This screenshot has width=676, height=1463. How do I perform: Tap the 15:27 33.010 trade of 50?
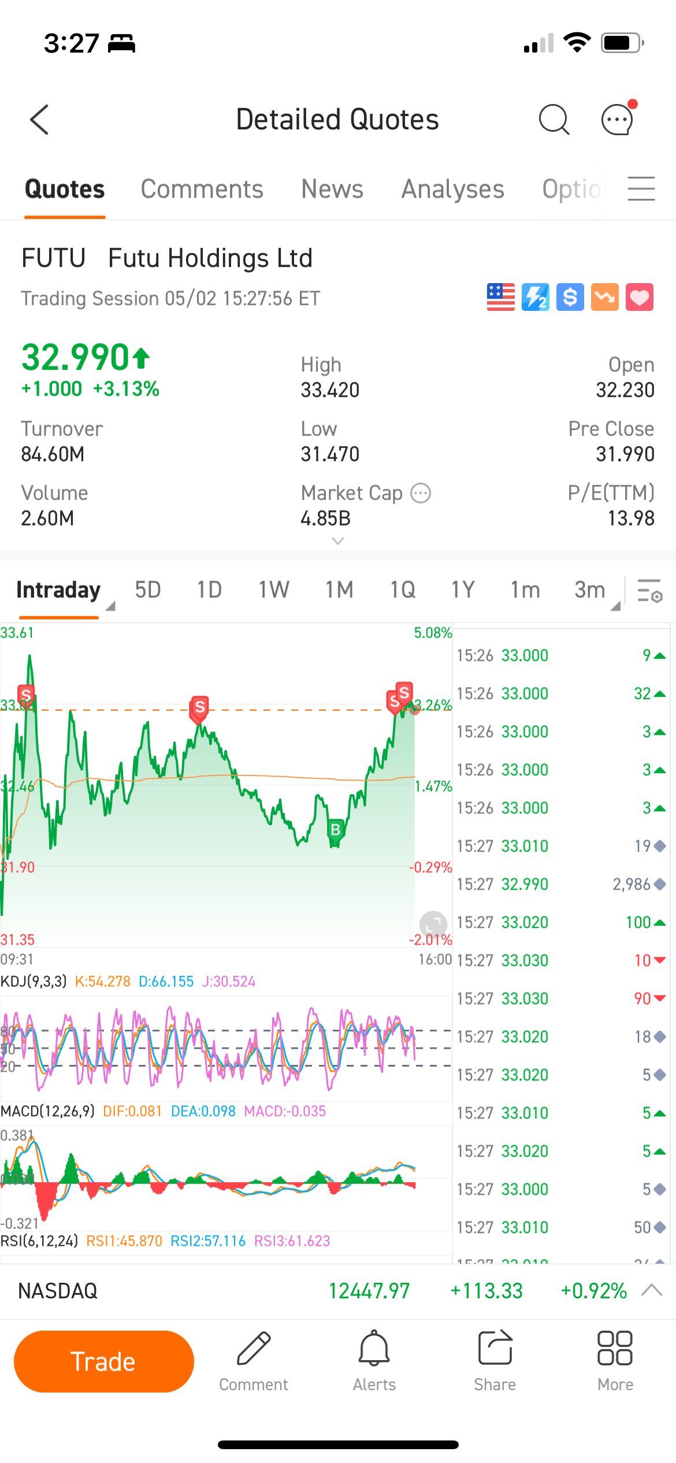pyautogui.click(x=562, y=1227)
